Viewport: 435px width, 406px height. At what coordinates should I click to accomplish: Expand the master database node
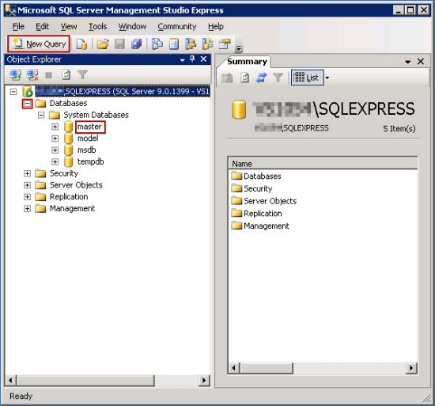[55, 127]
